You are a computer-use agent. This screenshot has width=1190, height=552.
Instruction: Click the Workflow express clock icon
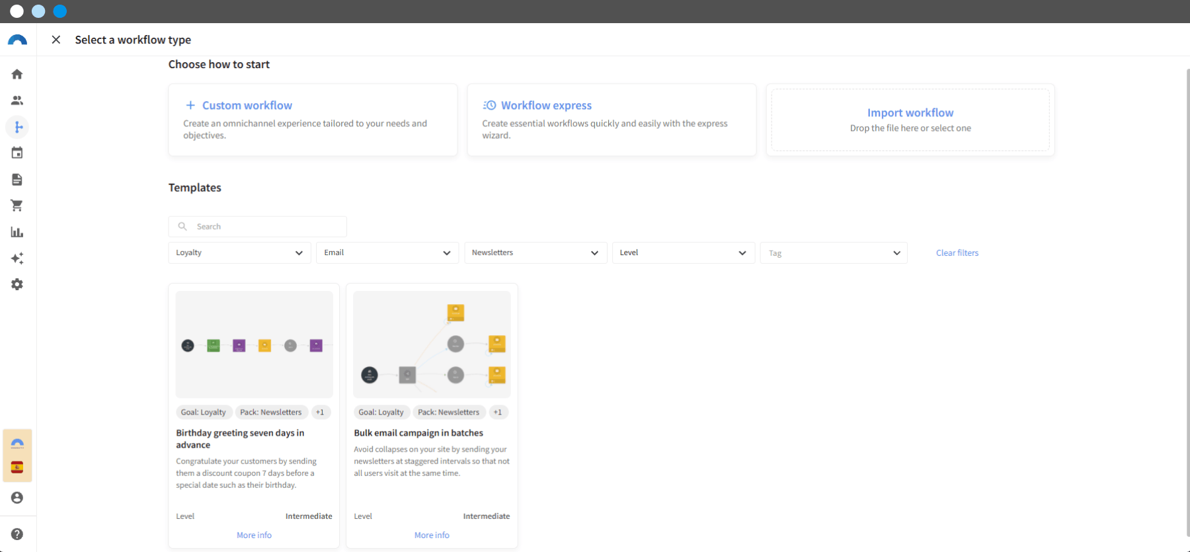pos(489,105)
